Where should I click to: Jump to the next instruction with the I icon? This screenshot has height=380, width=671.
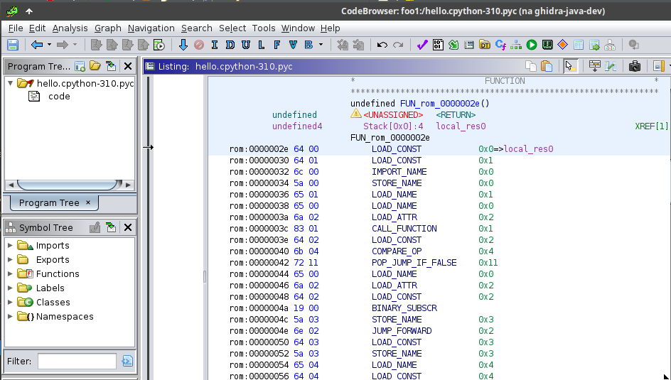coord(215,45)
